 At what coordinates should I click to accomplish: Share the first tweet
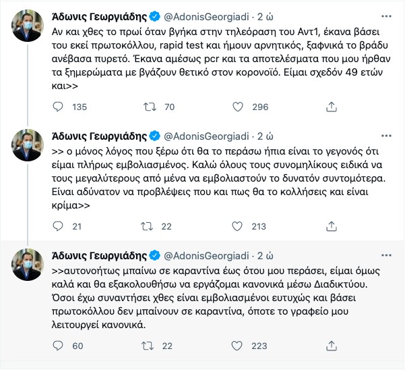(331, 107)
